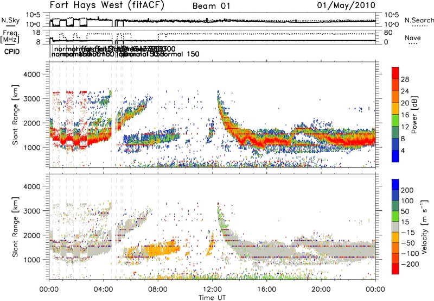This screenshot has width=434, height=301.
Task: Click the bottom blue segment below 4 dB
Action: click(x=395, y=156)
